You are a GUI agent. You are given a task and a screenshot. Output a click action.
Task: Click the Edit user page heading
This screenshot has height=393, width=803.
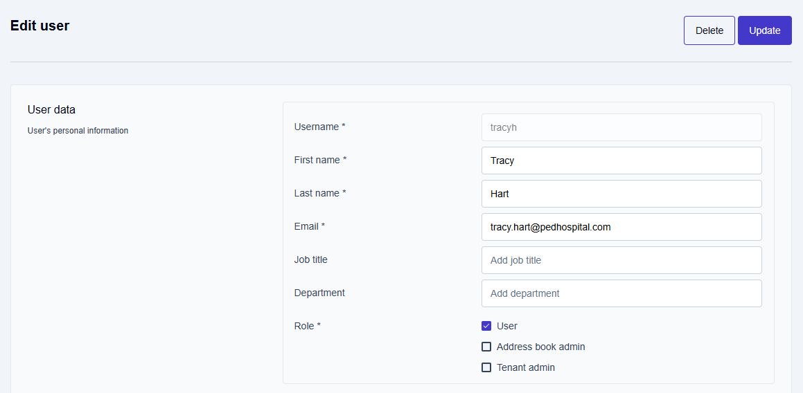39,26
